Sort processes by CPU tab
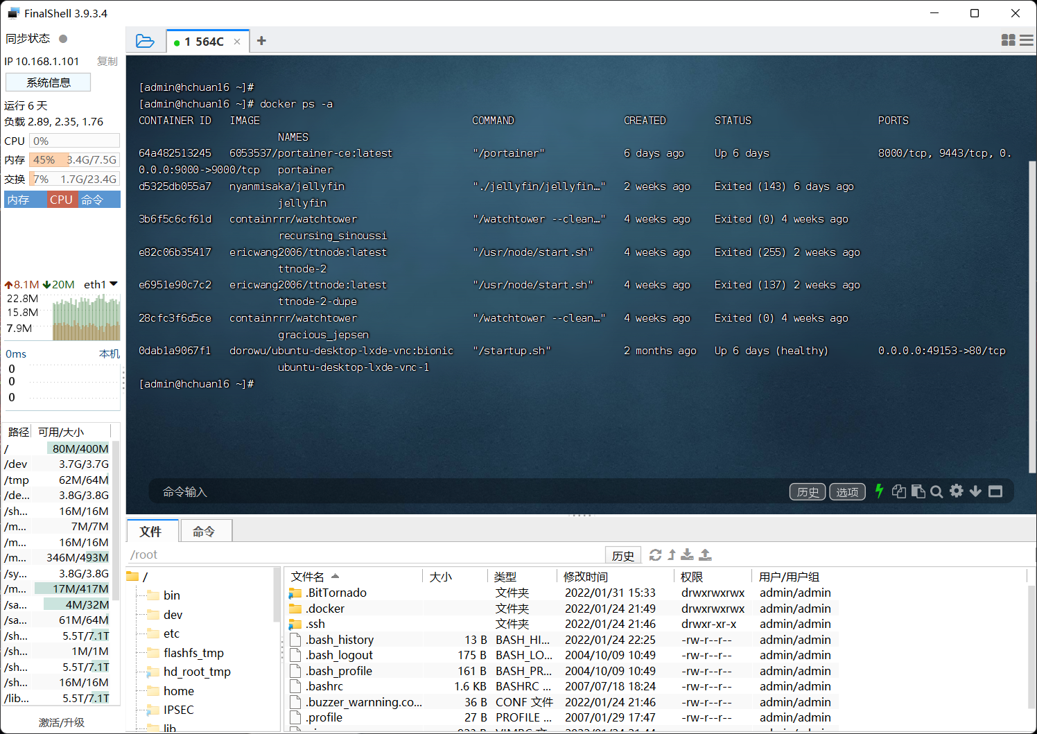1037x734 pixels. (x=61, y=200)
